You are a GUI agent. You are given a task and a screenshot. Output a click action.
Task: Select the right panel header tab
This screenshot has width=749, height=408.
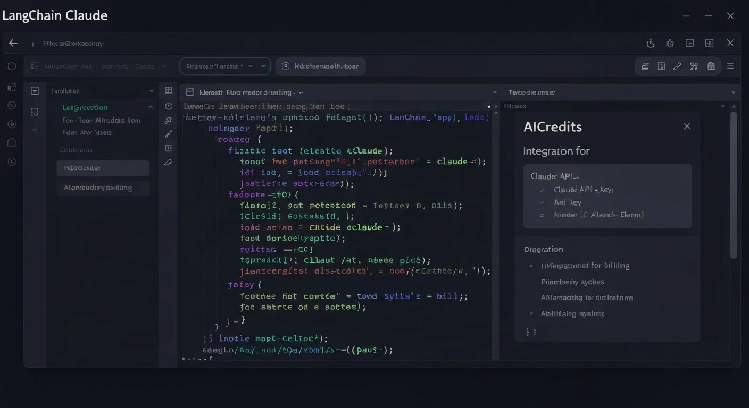click(x=532, y=92)
